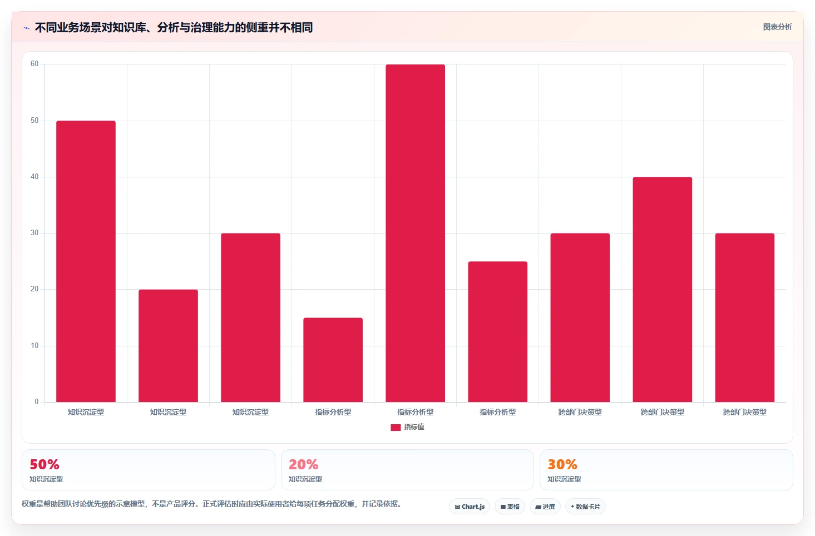Screen dimensions: 815x536
Task: Select the 数据卡片 chip label
Action: pyautogui.click(x=588, y=507)
